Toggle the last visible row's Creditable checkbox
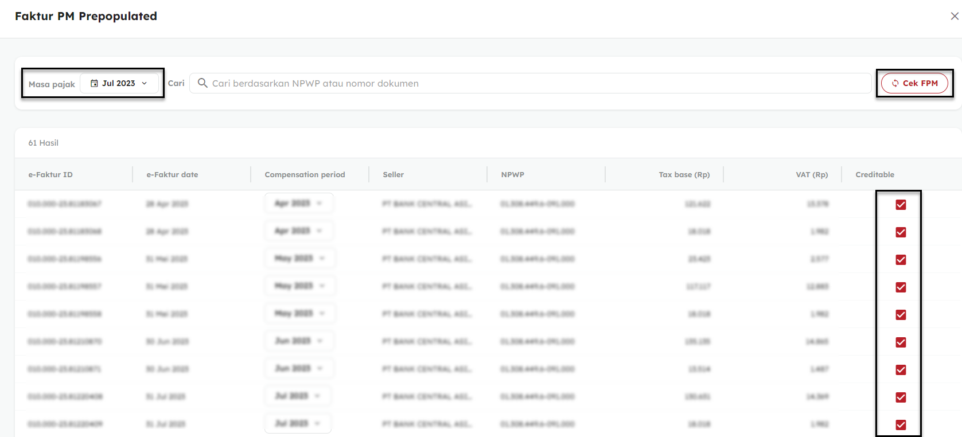This screenshot has height=437, width=962. coord(901,425)
